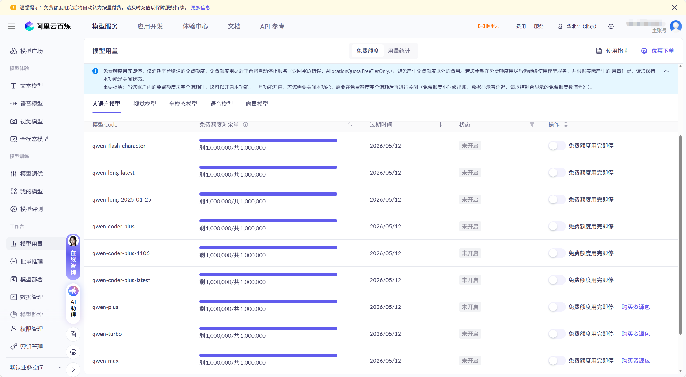Open 体验中心 in top navigation
The image size is (686, 377).
(195, 26)
